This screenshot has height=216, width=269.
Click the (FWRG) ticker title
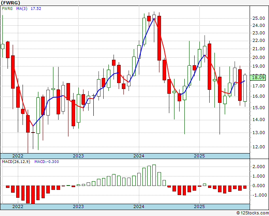point(10,3)
